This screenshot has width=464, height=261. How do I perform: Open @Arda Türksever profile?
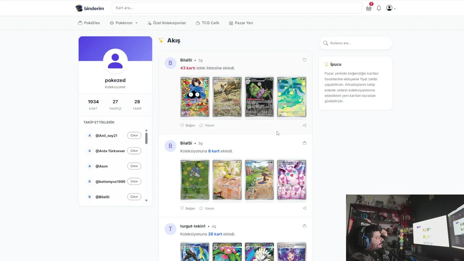pyautogui.click(x=110, y=151)
